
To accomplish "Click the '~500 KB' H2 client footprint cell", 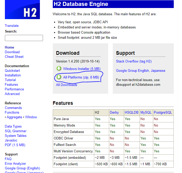I will pos(101,164).
